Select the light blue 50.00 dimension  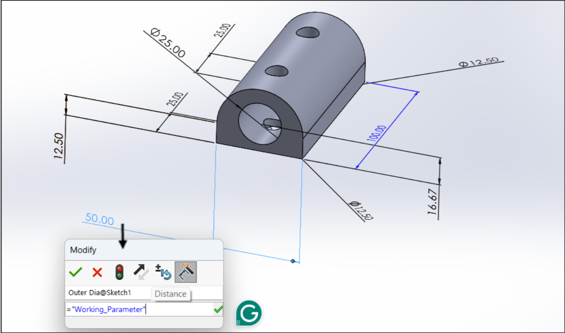pos(100,219)
